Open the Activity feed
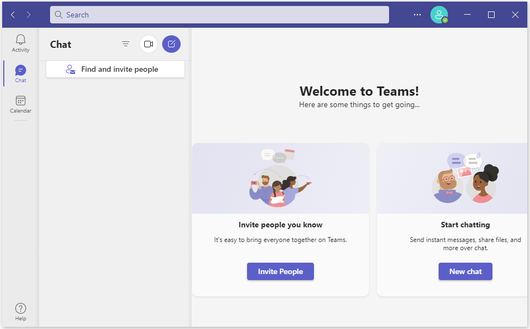 coord(21,44)
